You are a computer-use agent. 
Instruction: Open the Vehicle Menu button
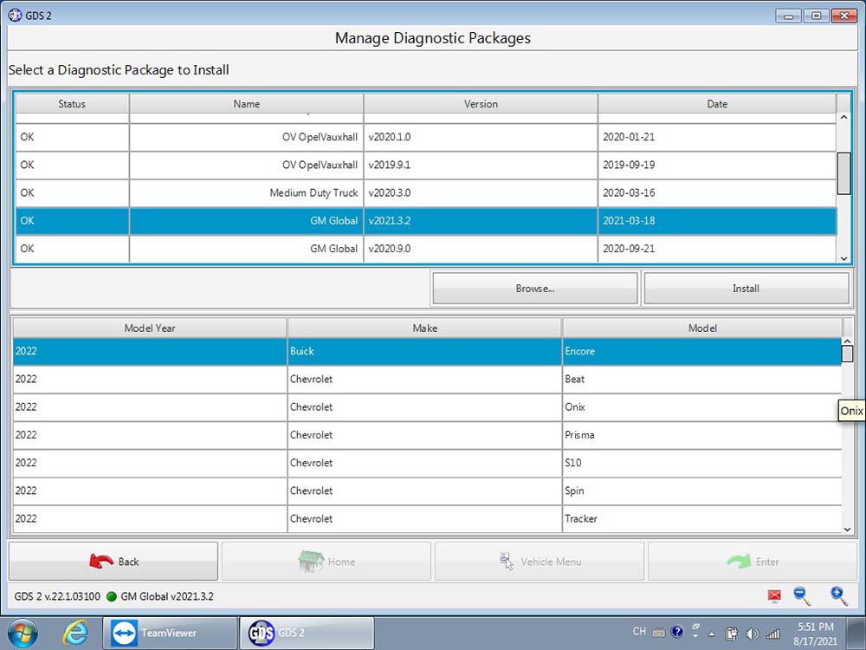click(x=539, y=562)
